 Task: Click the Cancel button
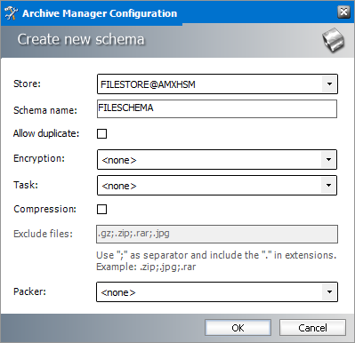tap(312, 328)
